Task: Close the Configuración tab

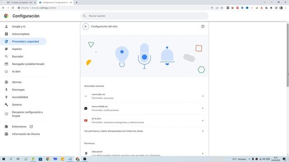Action: (71, 3)
